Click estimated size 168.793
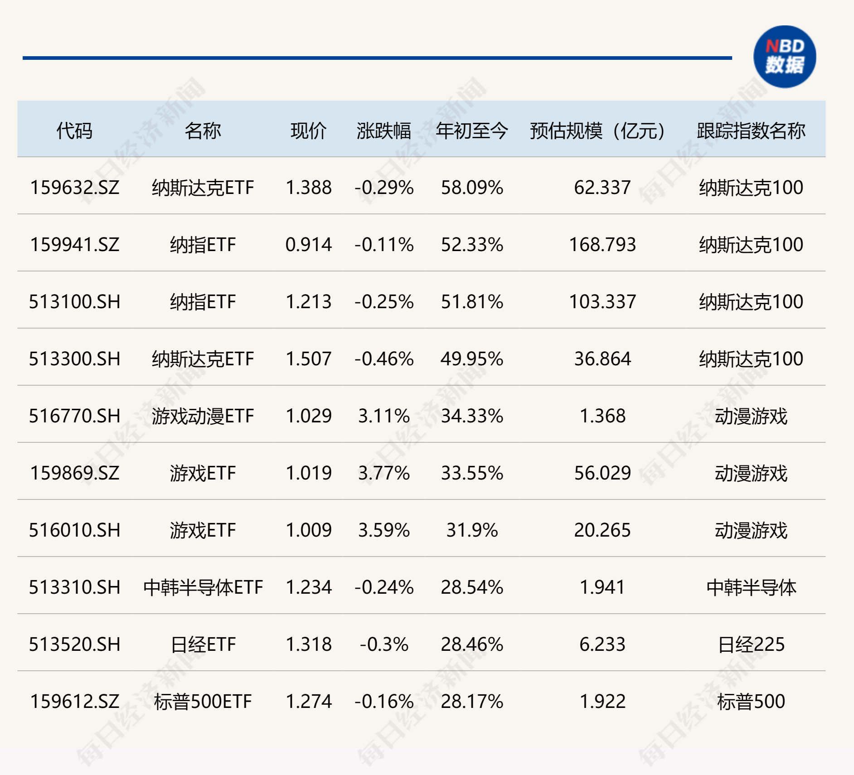Screen dimensions: 854x775 pyautogui.click(x=602, y=245)
